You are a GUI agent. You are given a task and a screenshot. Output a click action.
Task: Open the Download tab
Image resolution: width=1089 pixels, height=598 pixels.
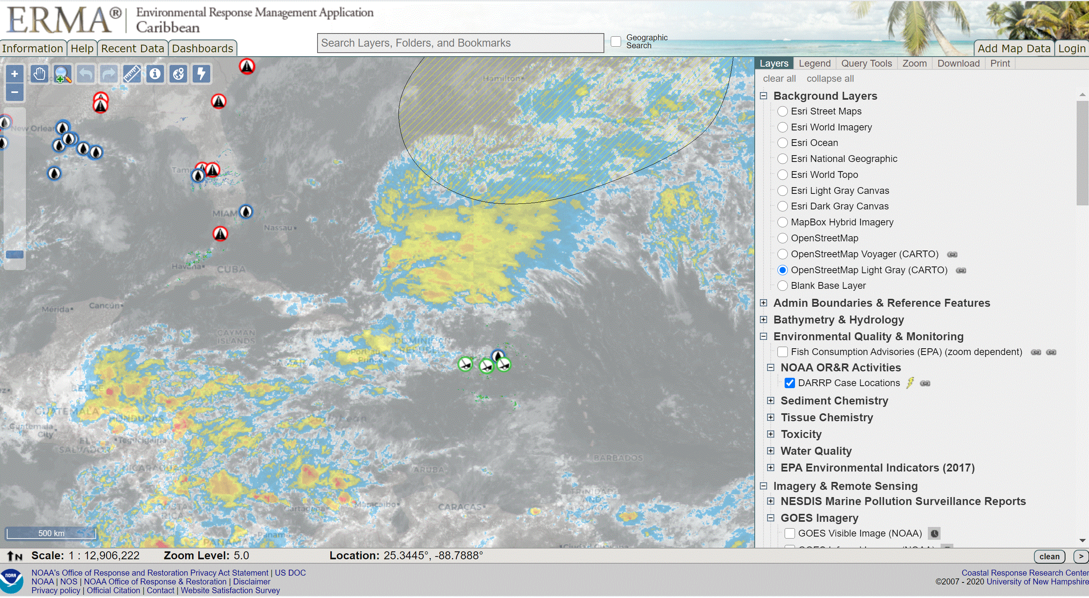click(959, 63)
